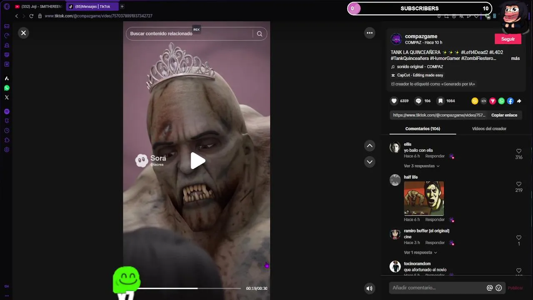Open the Opera GX menu logo
Image resolution: width=533 pixels, height=300 pixels.
(x=7, y=7)
